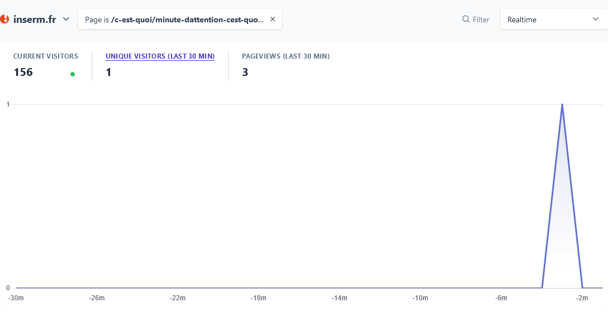Click the current visitors count 156
The height and width of the screenshot is (312, 608).
tap(23, 72)
